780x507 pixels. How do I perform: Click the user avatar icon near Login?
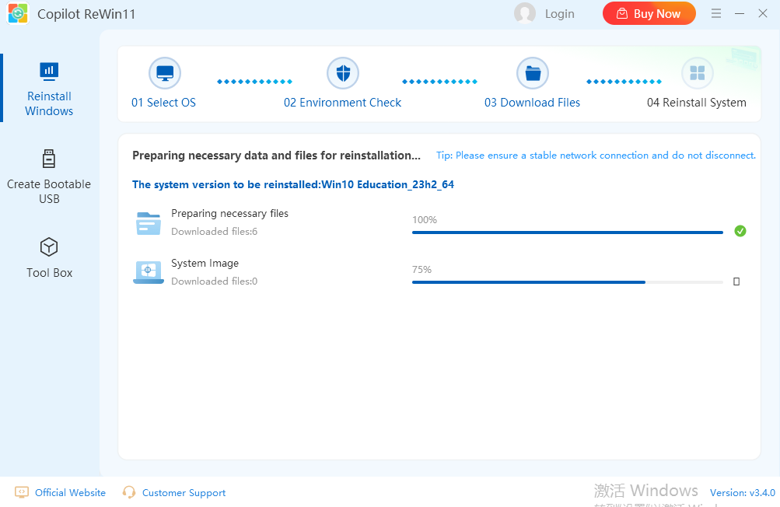(x=525, y=13)
